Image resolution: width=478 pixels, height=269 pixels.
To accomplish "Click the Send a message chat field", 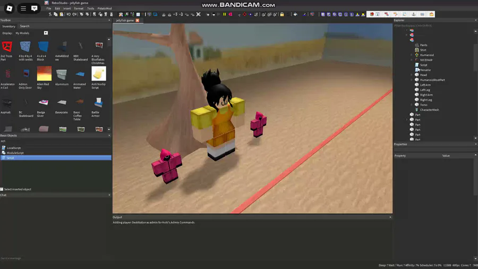I will pyautogui.click(x=55, y=258).
